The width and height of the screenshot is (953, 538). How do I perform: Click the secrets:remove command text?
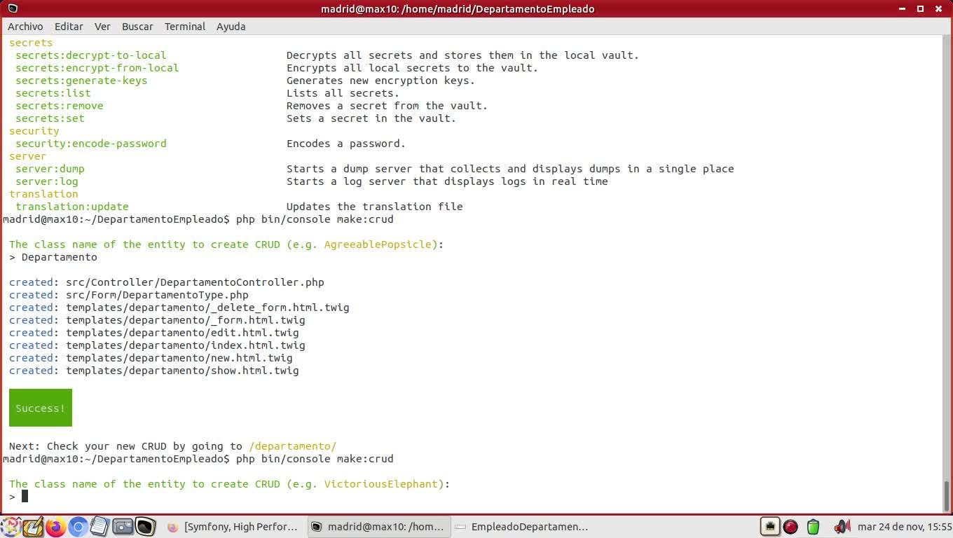(60, 106)
